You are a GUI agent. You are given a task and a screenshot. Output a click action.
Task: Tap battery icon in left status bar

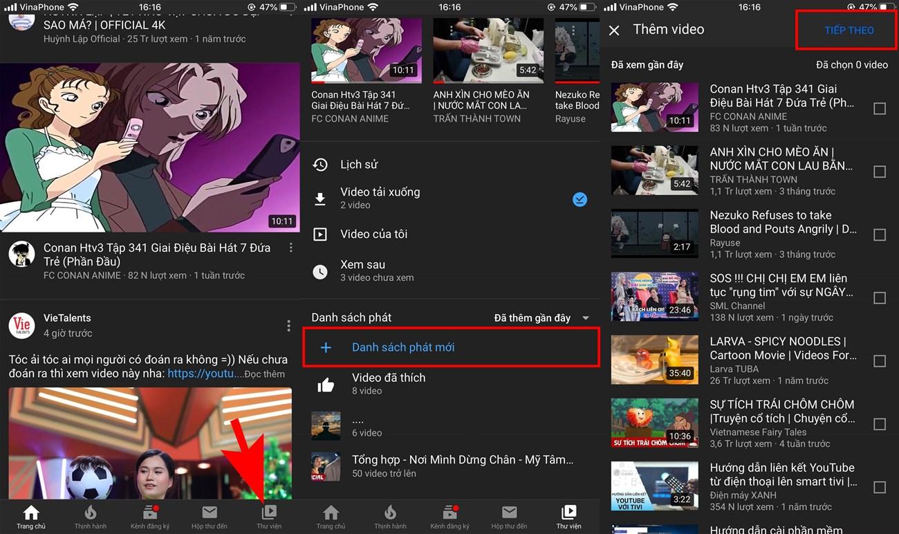click(x=288, y=7)
